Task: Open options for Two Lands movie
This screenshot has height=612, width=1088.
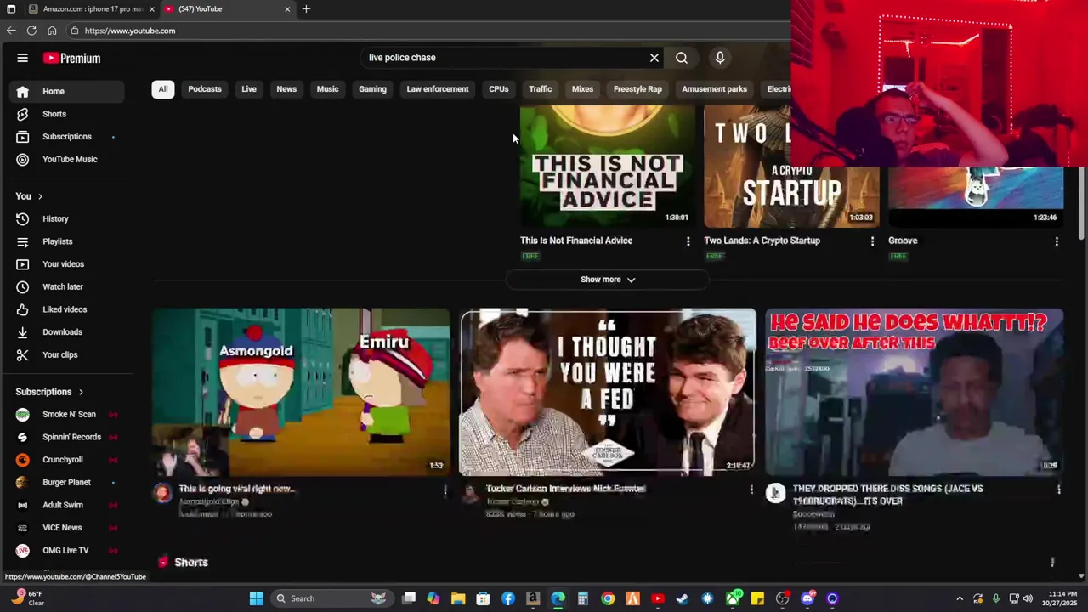Action: (872, 241)
